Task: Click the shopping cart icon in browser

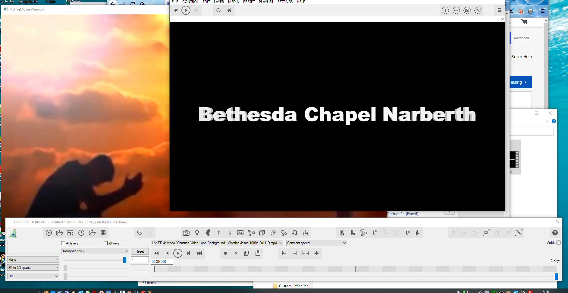Action: [524, 22]
